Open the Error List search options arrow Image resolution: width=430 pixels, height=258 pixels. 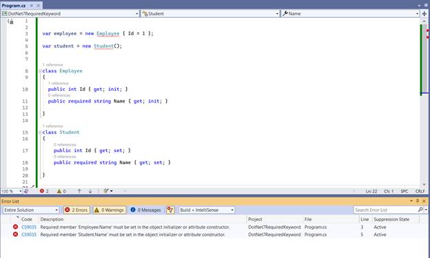click(426, 210)
